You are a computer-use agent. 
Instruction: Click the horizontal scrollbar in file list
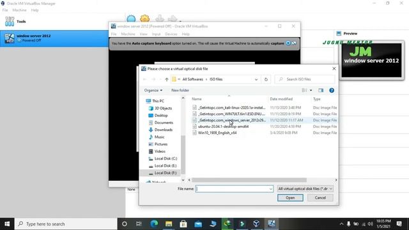point(249,180)
